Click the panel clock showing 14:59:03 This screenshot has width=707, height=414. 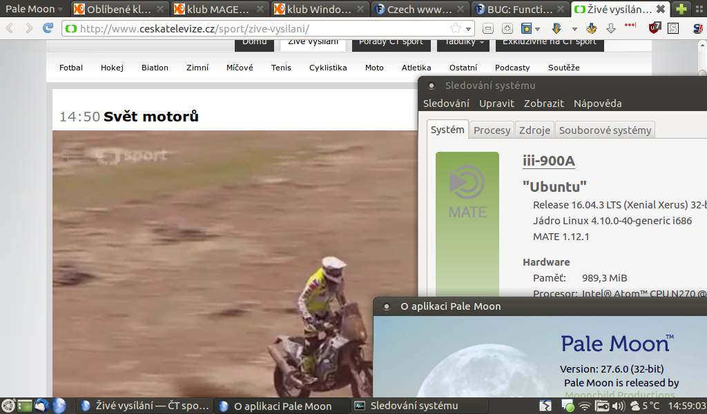687,406
